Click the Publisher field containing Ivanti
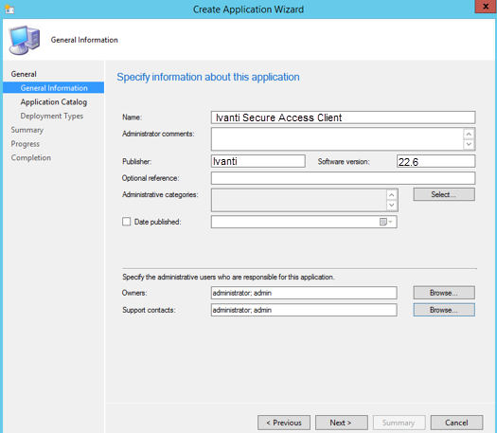 click(x=258, y=161)
